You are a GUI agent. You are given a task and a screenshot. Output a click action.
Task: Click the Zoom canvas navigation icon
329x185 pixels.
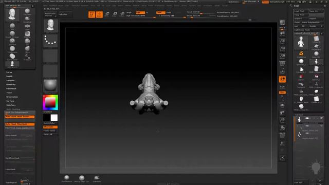(282, 41)
